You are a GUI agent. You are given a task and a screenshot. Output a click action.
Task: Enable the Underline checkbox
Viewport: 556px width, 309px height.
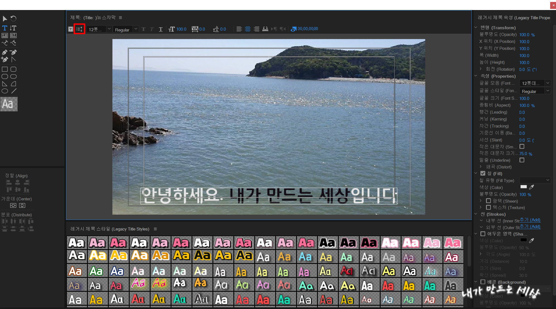(522, 160)
